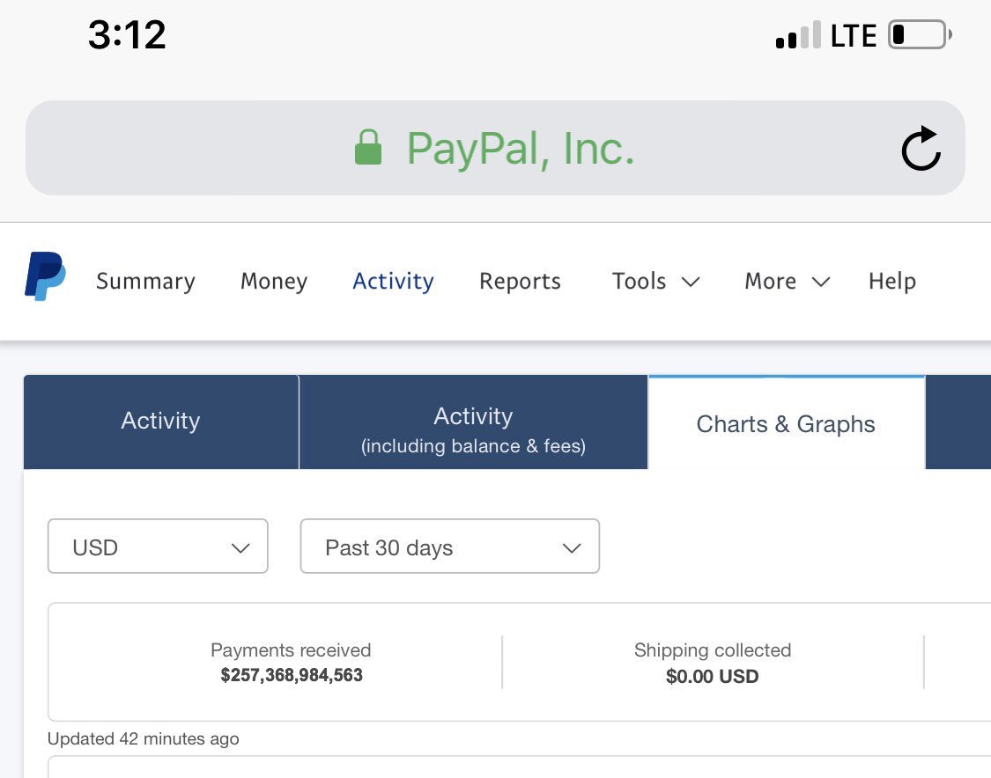Click the Payments received label
Viewport: 991px width, 778px height.
pyautogui.click(x=291, y=650)
